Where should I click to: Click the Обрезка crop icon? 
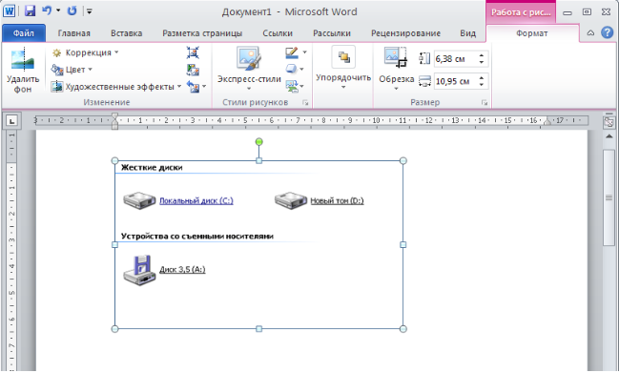(396, 57)
